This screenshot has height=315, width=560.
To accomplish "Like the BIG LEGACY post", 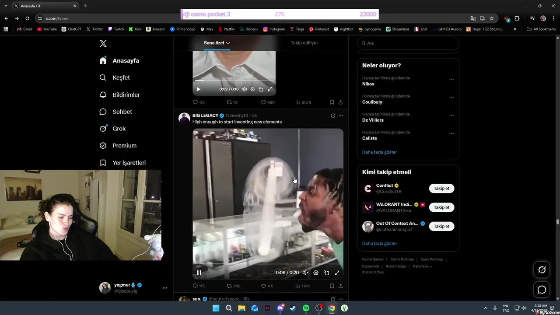I will (x=267, y=286).
